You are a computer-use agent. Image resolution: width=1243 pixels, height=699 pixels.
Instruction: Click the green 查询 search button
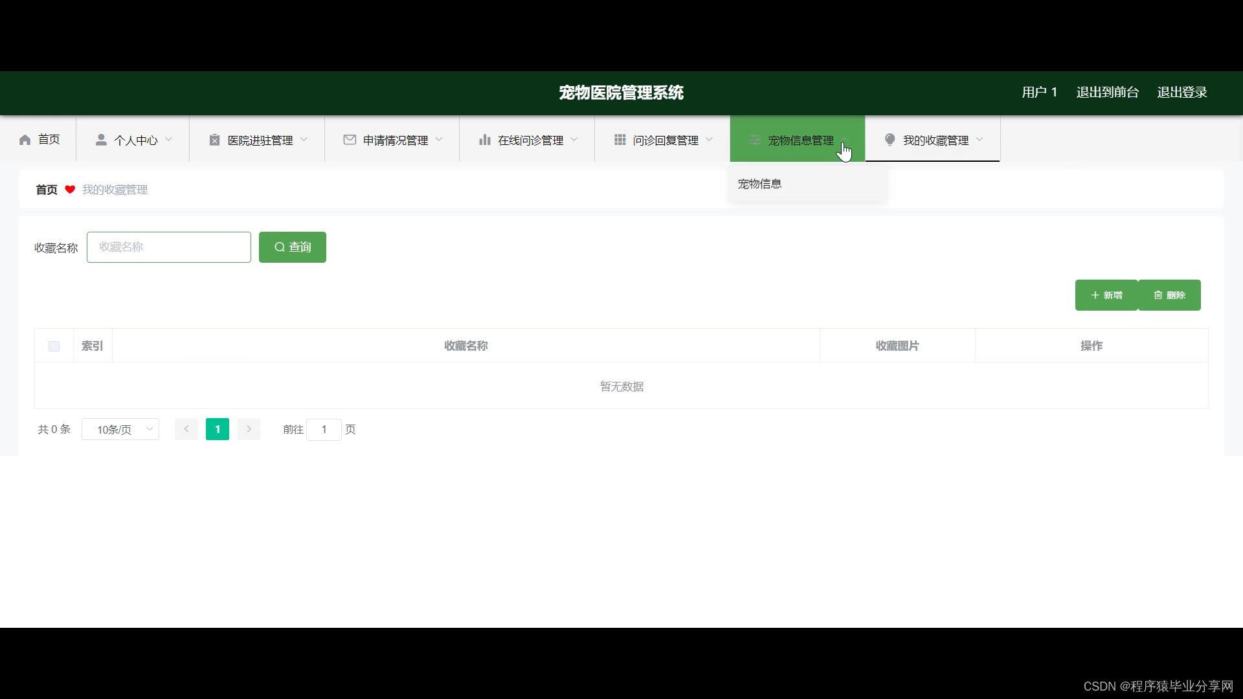(293, 247)
